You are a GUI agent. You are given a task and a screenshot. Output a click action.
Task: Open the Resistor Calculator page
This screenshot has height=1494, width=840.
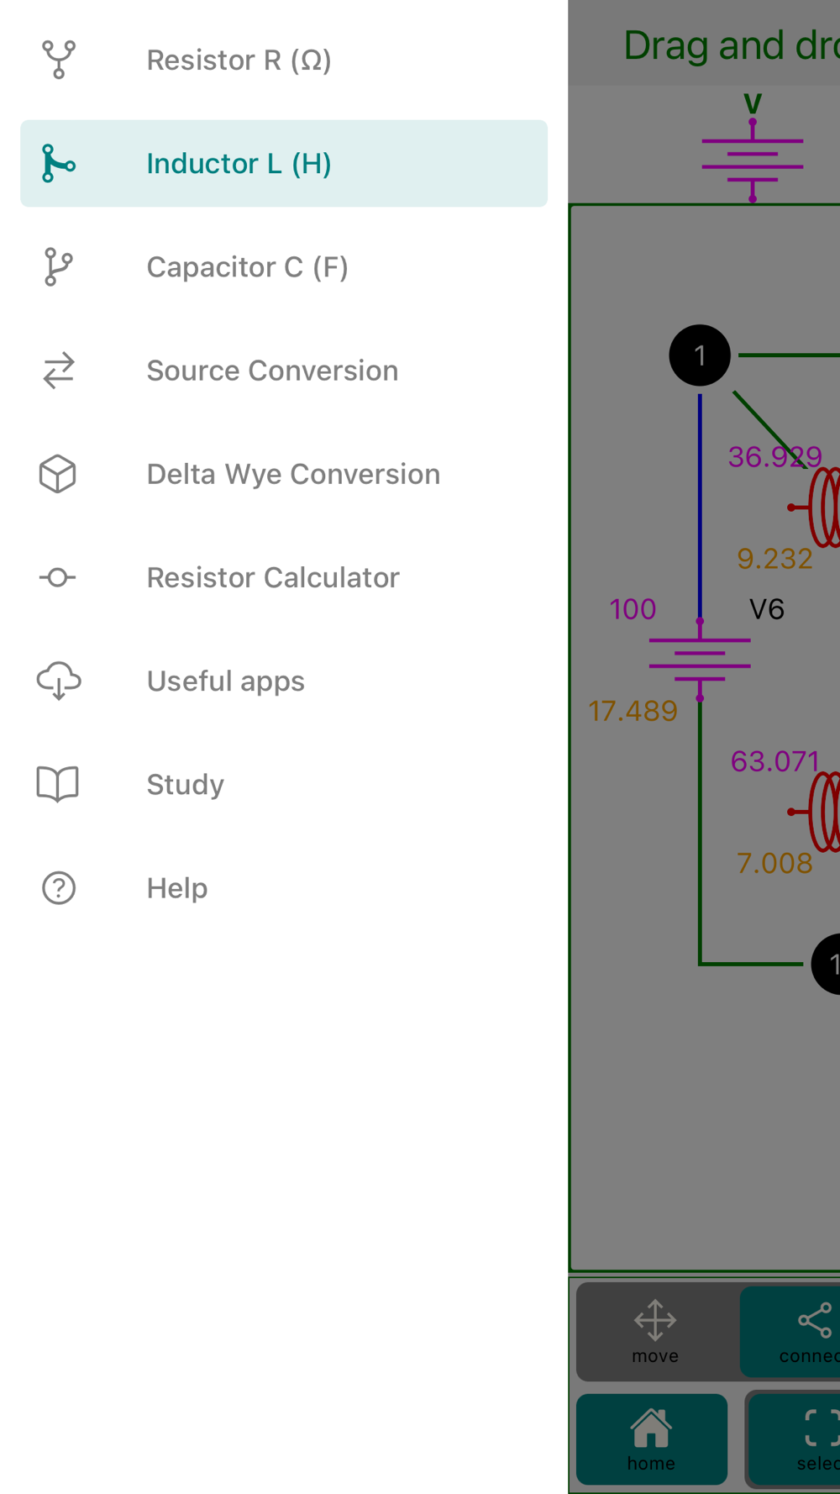pyautogui.click(x=284, y=577)
